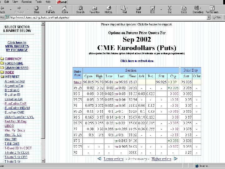Image resolution: width=225 pixels, height=169 pixels.
Task: Click the INDEX folder icon
Action: coord(2,72)
